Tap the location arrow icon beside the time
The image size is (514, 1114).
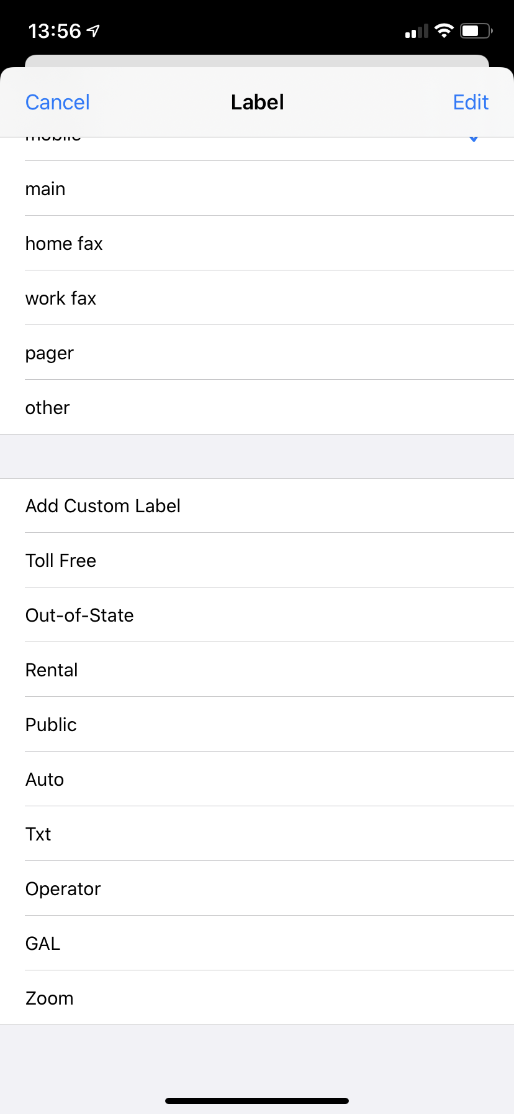93,30
